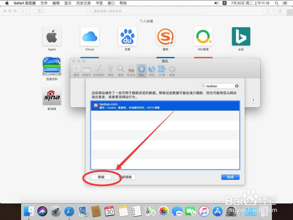Open iTunes music in the Dock
Viewport: 293px width, 220px height.
pyautogui.click(x=204, y=211)
